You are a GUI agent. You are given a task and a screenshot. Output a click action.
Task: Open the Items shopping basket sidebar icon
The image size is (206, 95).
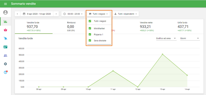pyautogui.click(x=5, y=30)
